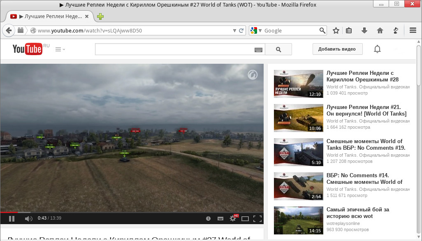Go back with the browser back arrow

coord(9,30)
